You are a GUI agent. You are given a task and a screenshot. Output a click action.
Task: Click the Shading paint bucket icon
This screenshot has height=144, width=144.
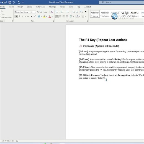tap(78, 16)
